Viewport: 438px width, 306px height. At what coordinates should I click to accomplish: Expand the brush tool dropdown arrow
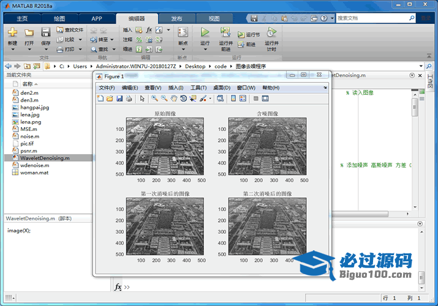coord(210,99)
